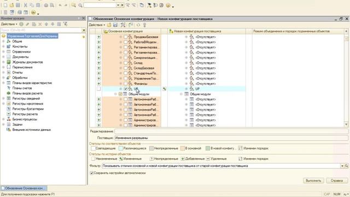Click the open folder icon in update window toolbar
Image resolution: width=350 pixels, height=197 pixels.
click(x=109, y=25)
